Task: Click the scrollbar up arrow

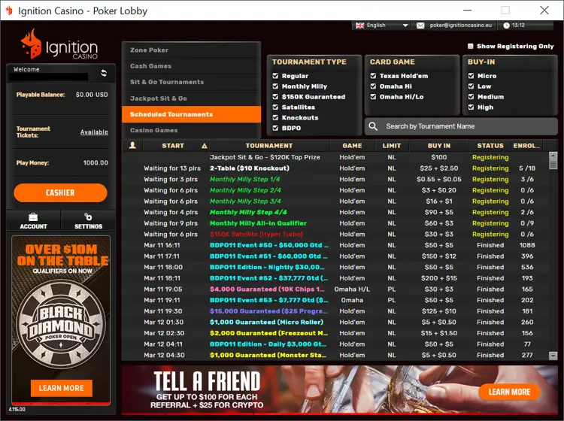Action: 553,155
